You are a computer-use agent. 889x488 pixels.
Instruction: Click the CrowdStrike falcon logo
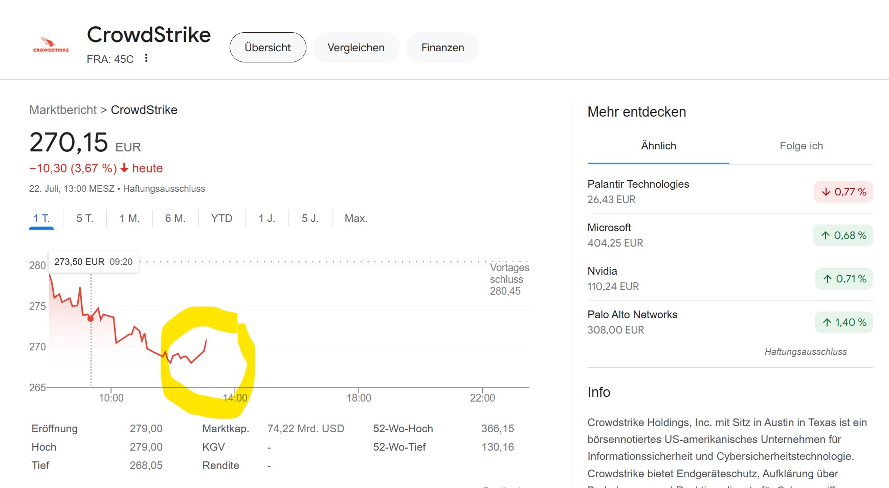point(51,45)
